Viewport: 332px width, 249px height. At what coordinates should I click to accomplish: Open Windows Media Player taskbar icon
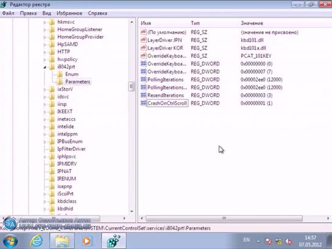tap(87, 240)
